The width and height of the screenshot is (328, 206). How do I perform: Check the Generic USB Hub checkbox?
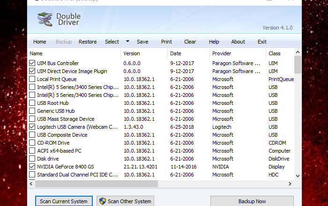point(32,111)
